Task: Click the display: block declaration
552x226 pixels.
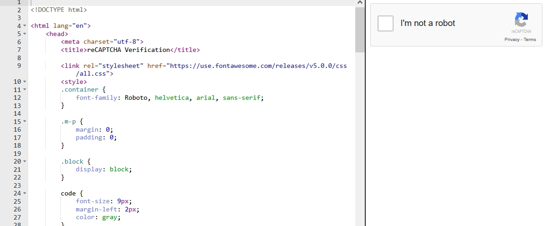Action: (104, 169)
